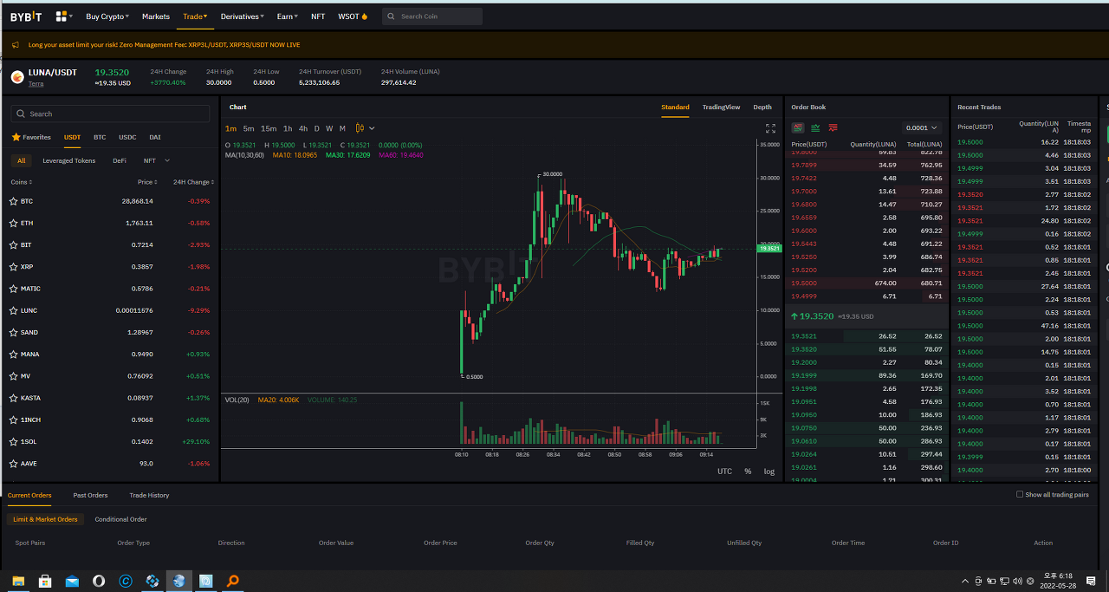Sort coin list by Price column
Screen dimensions: 1109x592
147,182
